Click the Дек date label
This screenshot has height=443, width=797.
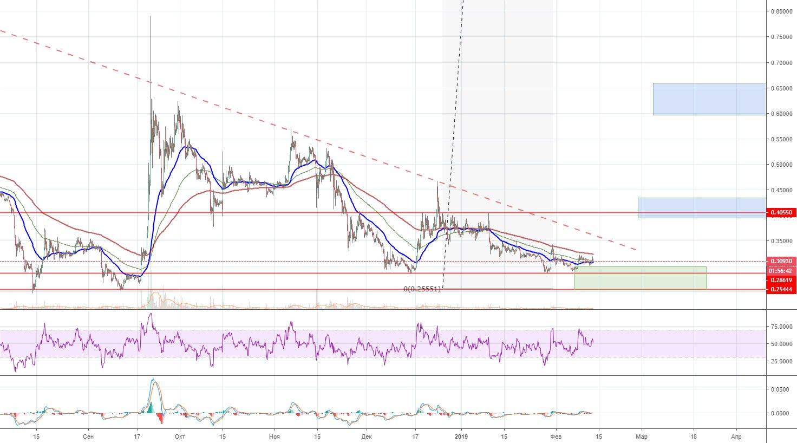[x=367, y=437]
